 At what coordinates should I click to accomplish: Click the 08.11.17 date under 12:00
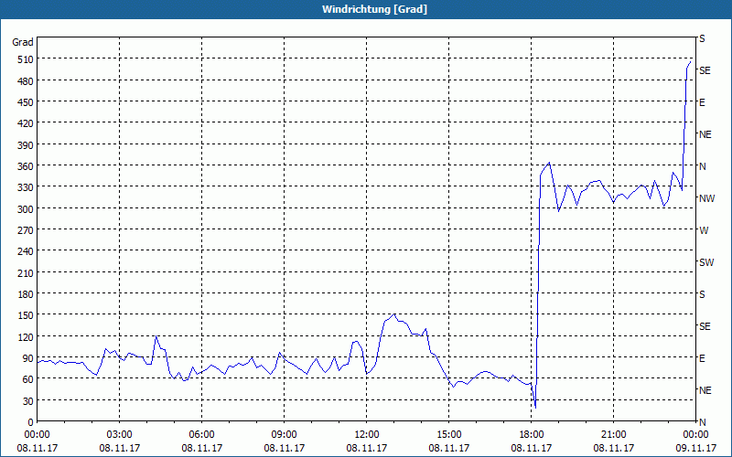367,449
